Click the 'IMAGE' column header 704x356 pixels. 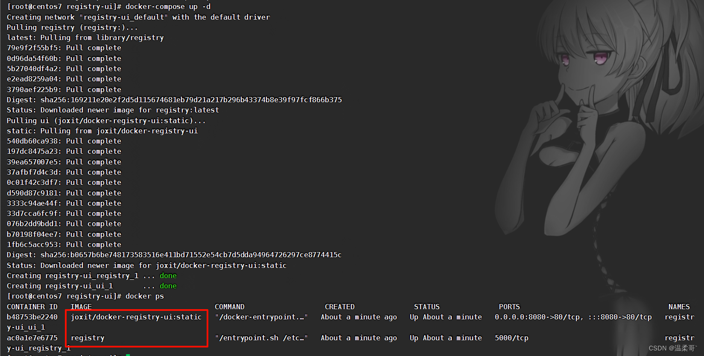[x=81, y=307]
